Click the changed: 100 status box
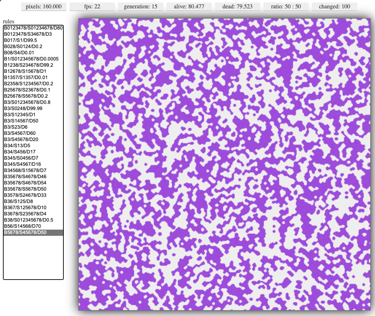The width and height of the screenshot is (375, 316). [334, 7]
